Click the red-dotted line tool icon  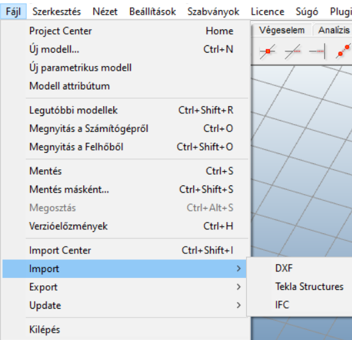343,51
